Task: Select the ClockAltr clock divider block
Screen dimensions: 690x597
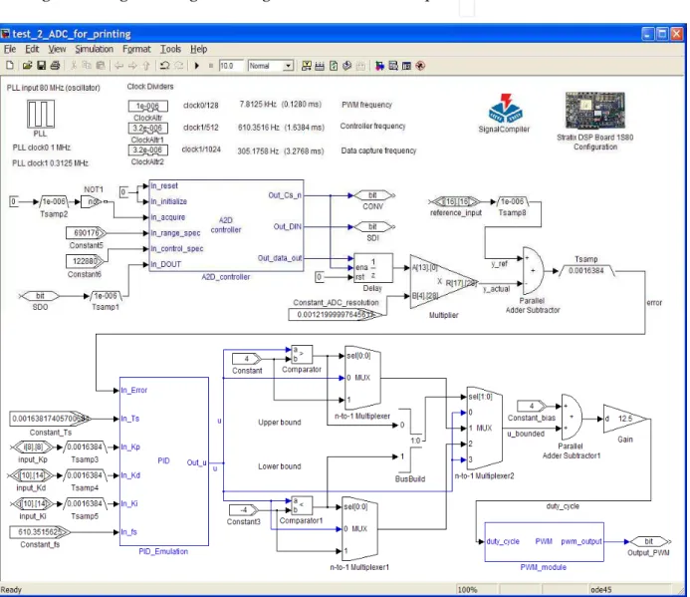Action: click(147, 107)
